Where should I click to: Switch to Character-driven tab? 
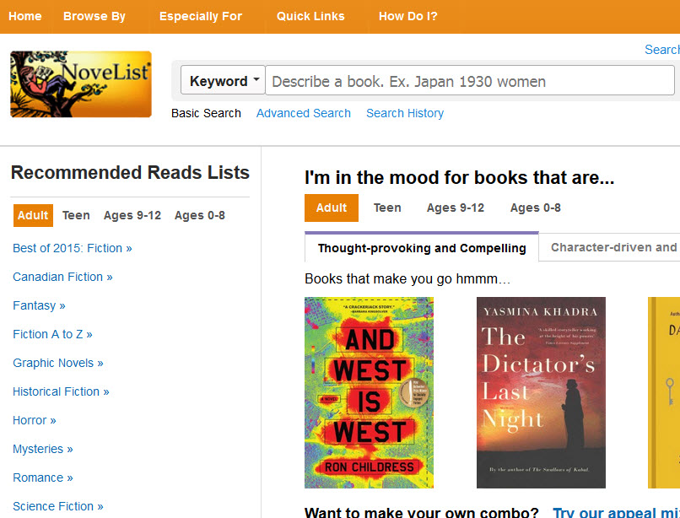609,247
